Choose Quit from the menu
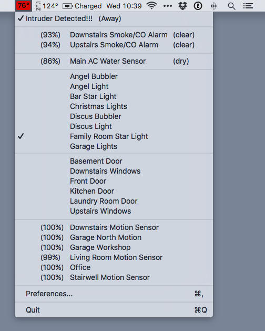Screen dimensions: 265x331 [x=114, y=310]
